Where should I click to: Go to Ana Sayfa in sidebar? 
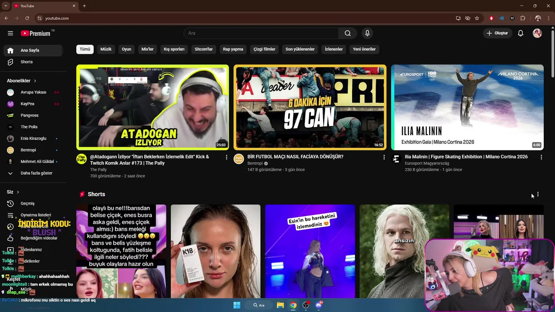point(33,50)
